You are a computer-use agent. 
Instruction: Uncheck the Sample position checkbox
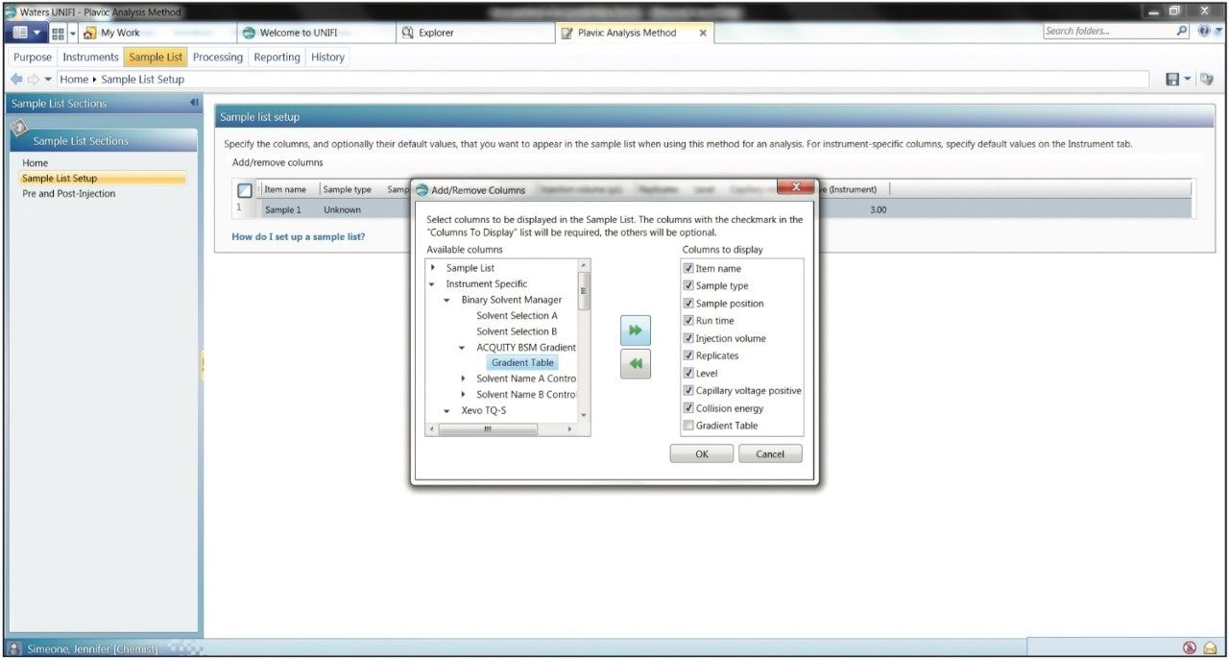tap(688, 303)
